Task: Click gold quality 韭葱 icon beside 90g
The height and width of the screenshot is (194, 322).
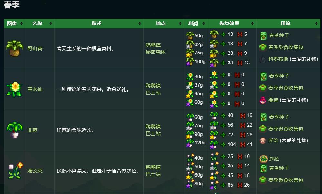Action: pos(190,134)
